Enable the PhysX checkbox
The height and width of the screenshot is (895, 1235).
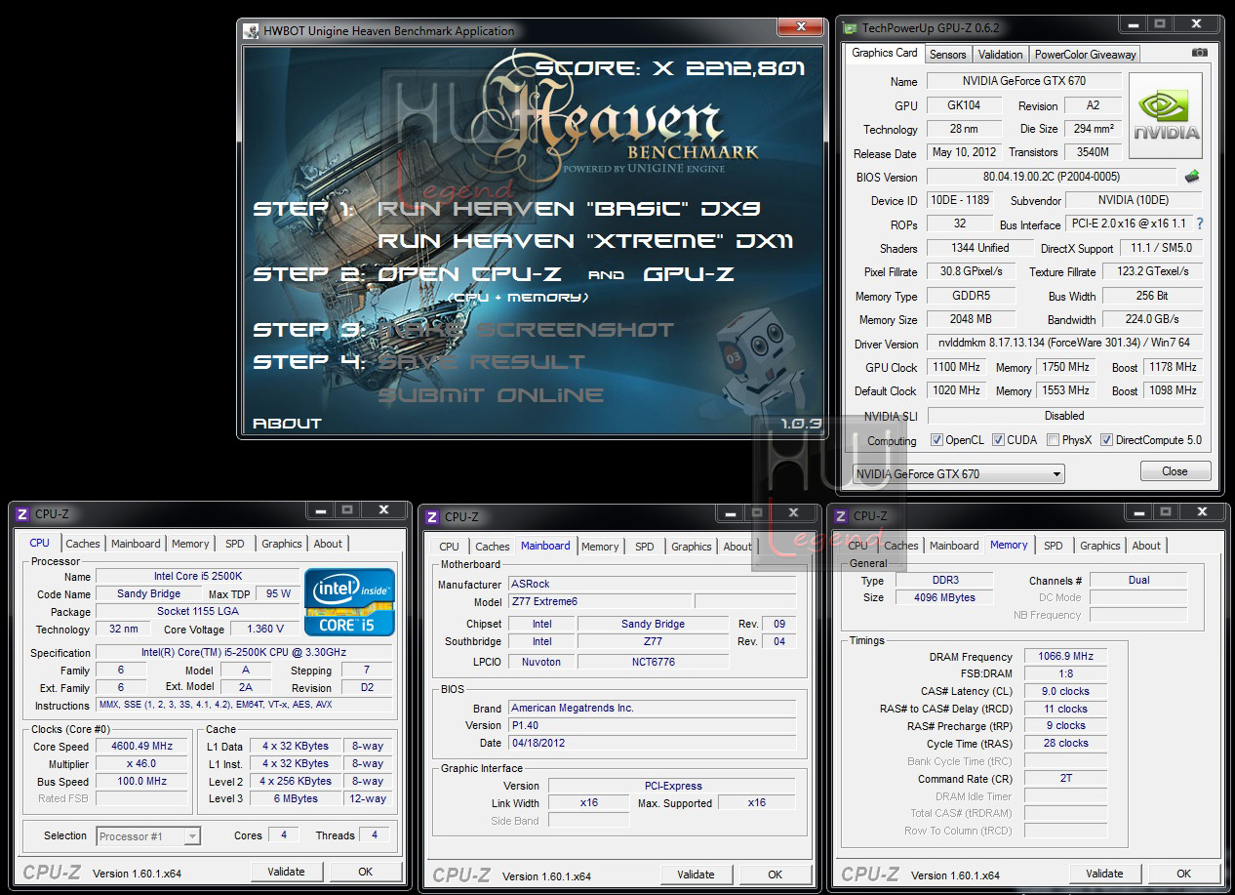[x=1053, y=440]
